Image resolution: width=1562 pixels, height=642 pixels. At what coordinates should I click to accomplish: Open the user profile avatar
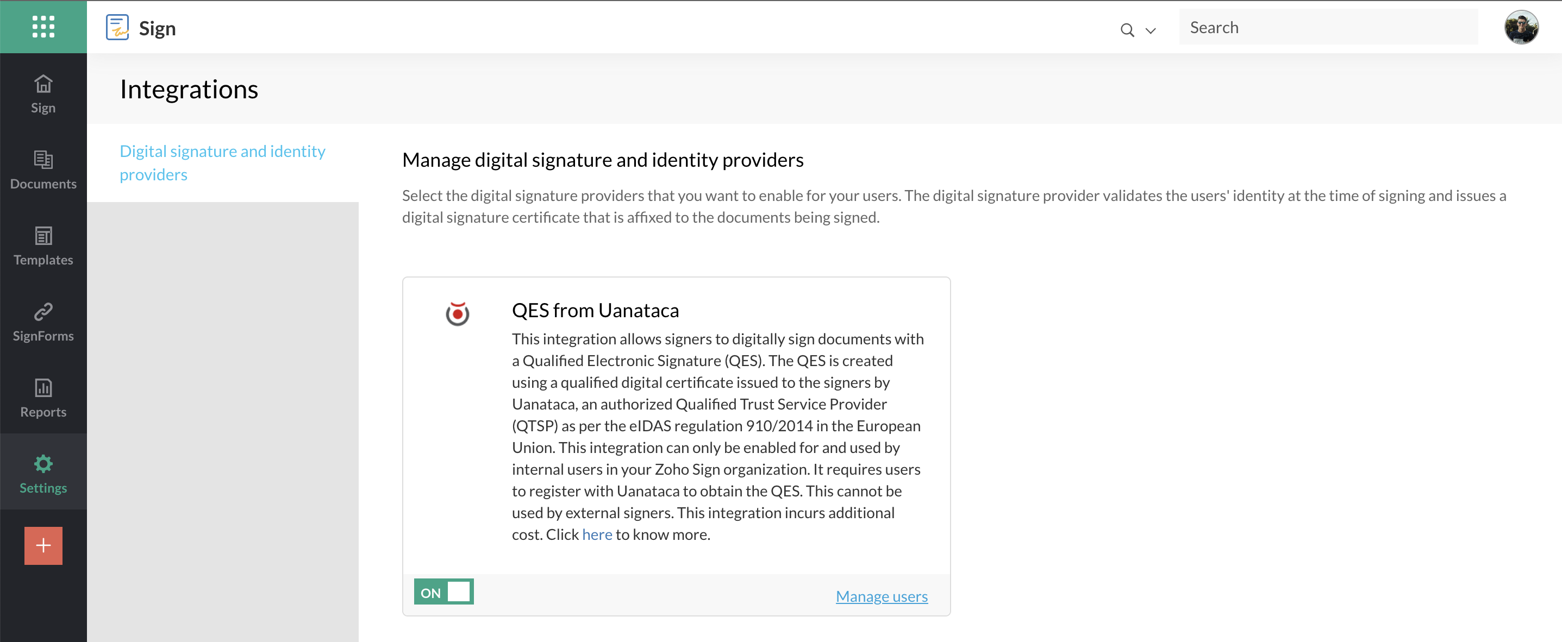(1521, 27)
